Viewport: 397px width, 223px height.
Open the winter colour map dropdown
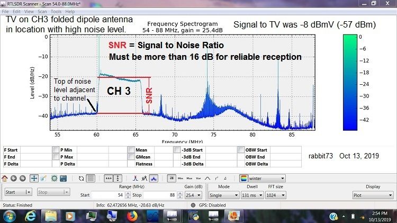click(262, 179)
